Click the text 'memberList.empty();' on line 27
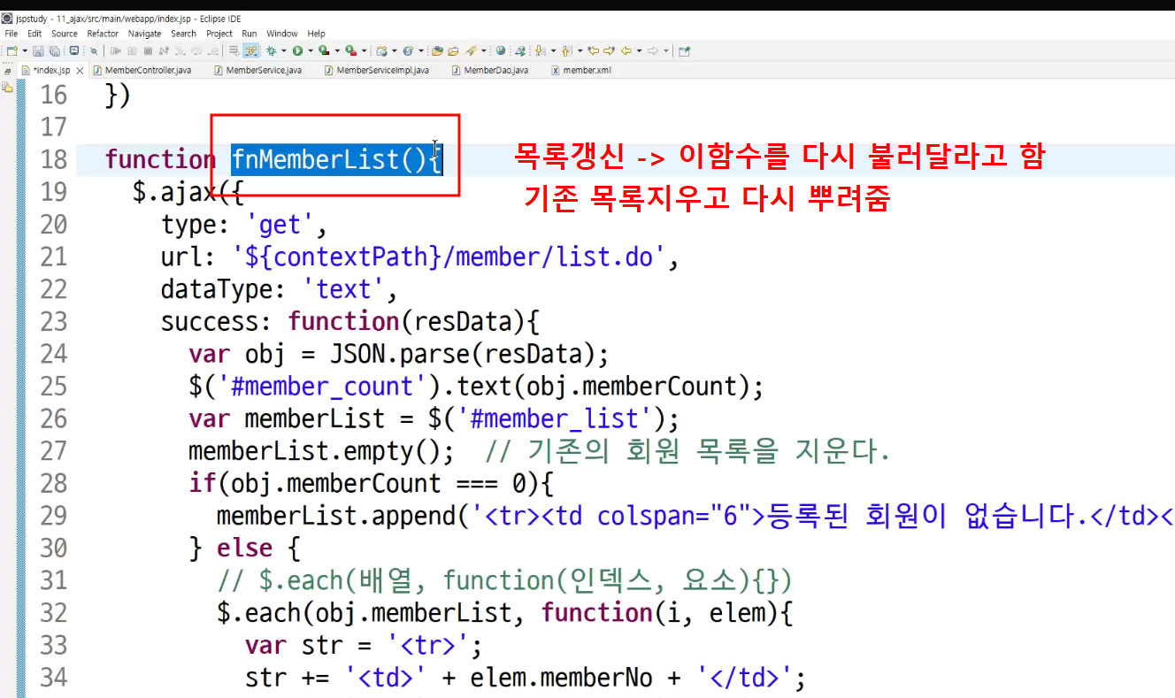1175x698 pixels. (x=321, y=451)
